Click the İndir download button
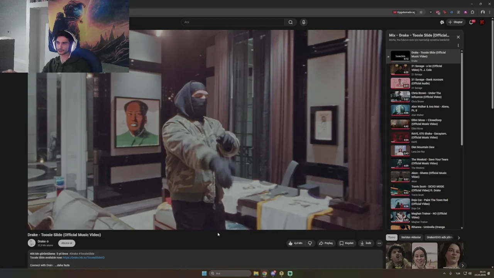This screenshot has height=278, width=494. [366, 243]
